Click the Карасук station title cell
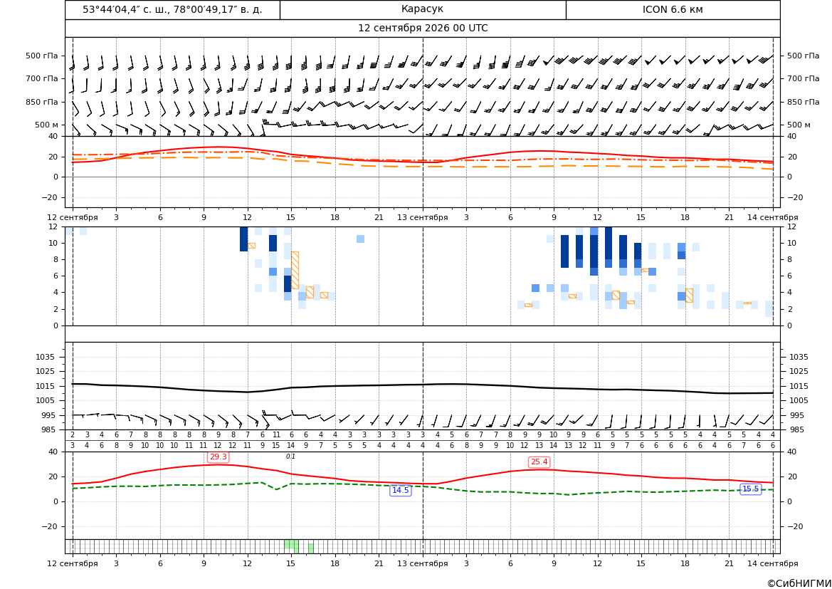 (422, 9)
